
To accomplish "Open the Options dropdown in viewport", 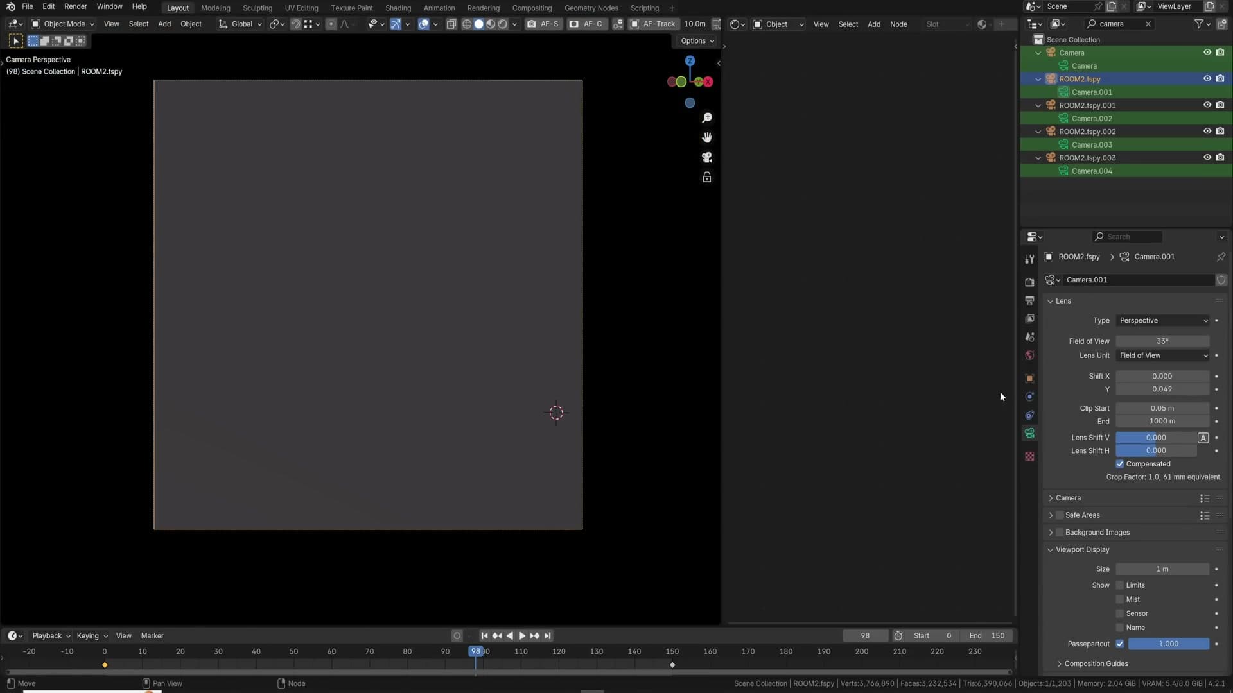I will (697, 41).
